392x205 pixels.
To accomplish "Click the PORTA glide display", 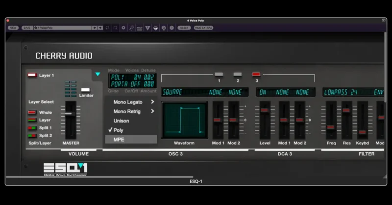I will coord(120,84).
